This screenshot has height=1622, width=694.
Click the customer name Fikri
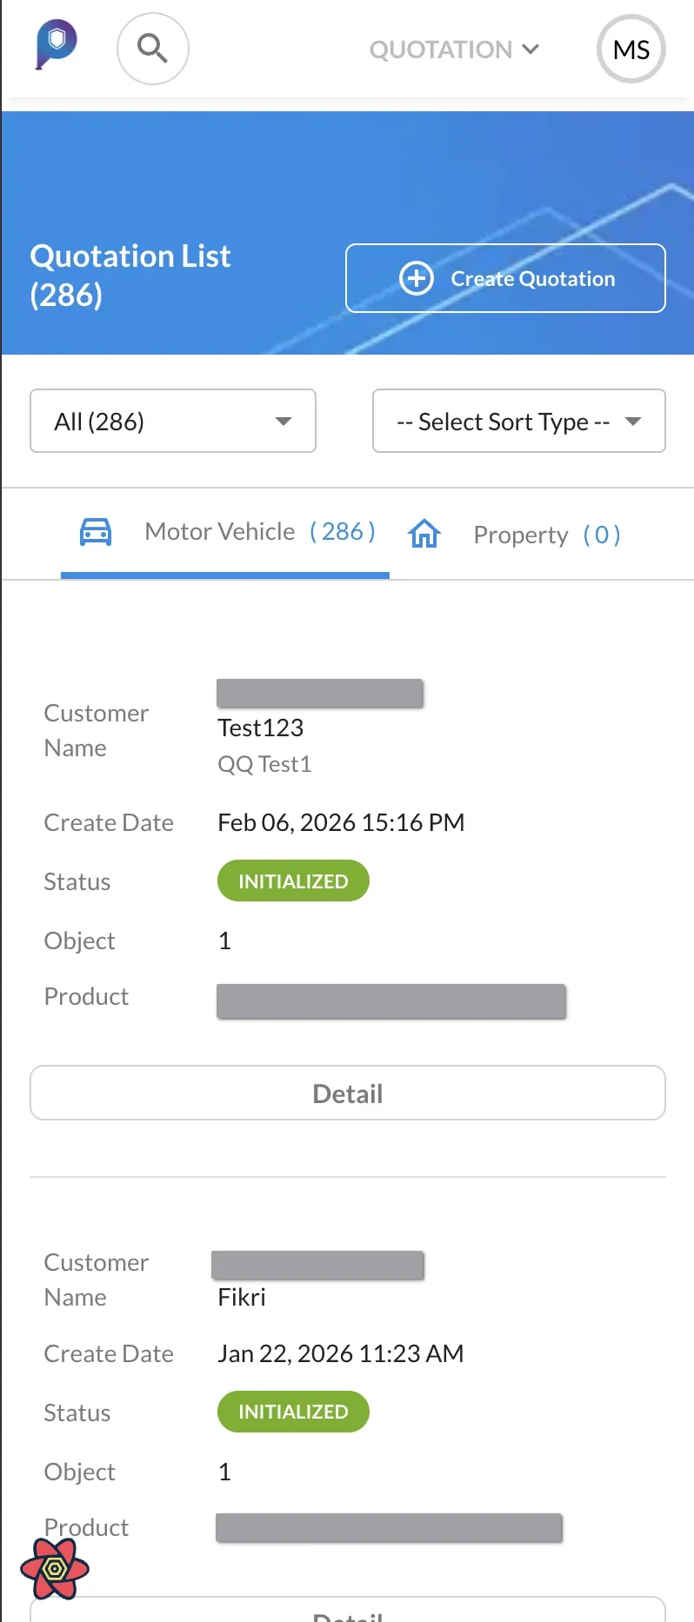point(242,1297)
